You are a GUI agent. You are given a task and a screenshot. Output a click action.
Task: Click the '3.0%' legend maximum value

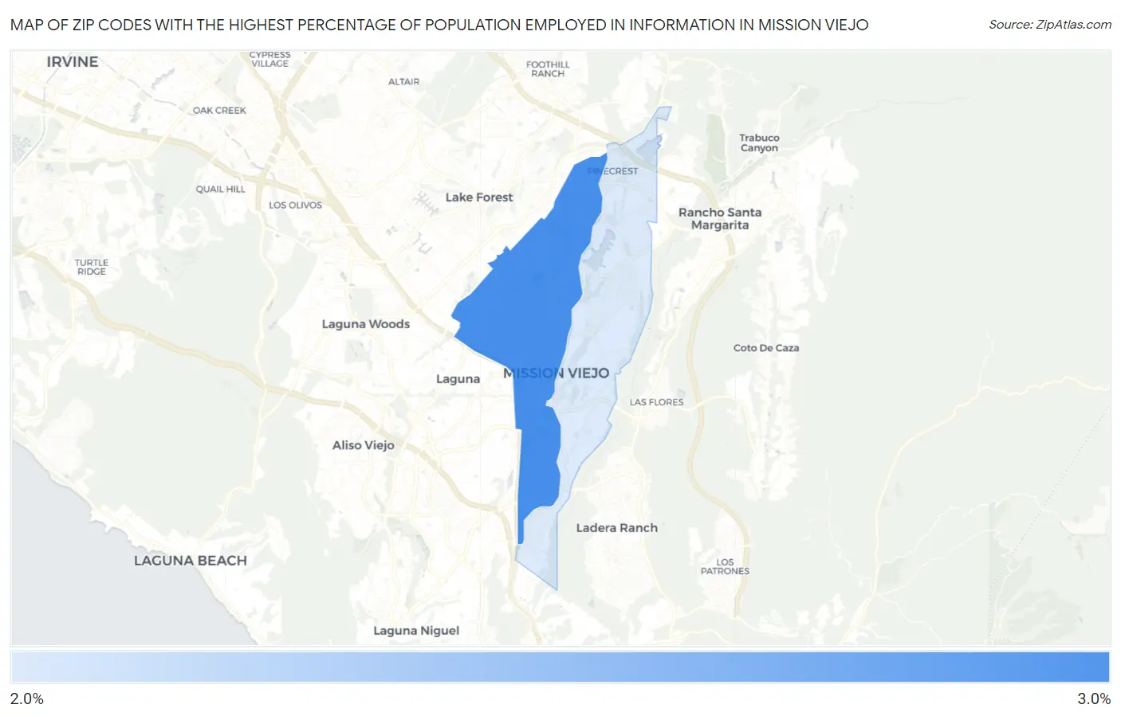[1094, 698]
